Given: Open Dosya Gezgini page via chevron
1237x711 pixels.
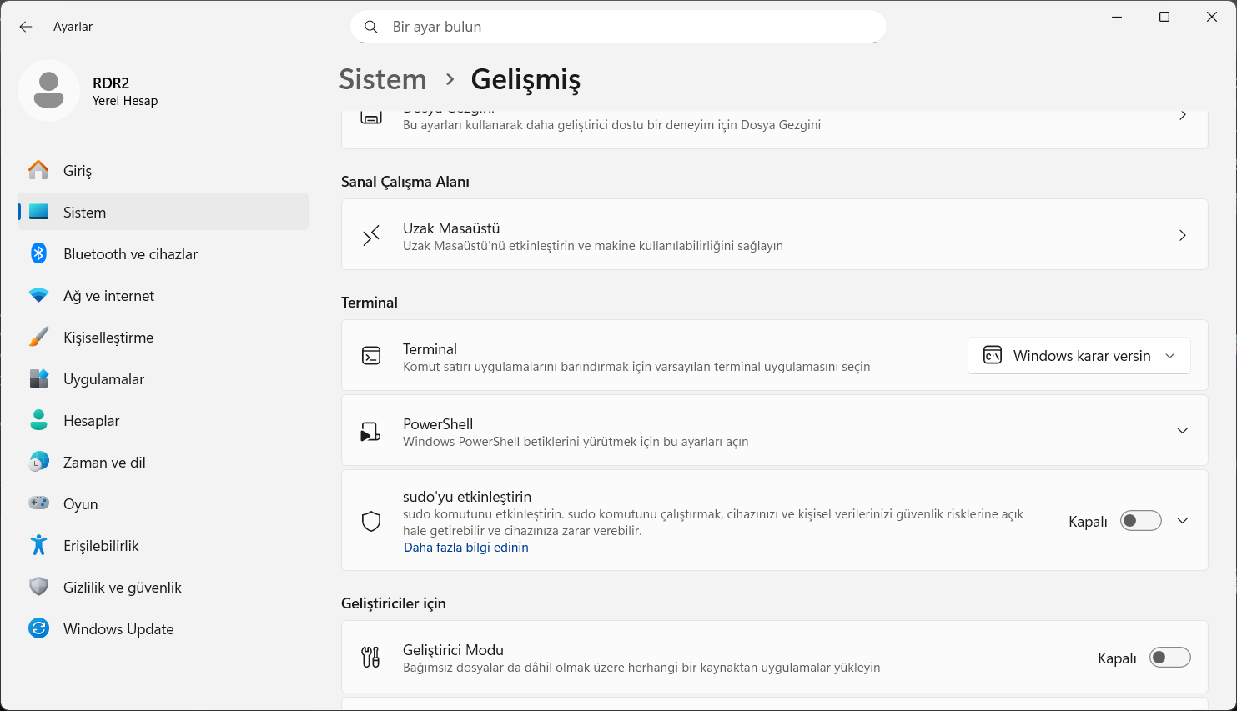Looking at the screenshot, I should tap(1182, 116).
